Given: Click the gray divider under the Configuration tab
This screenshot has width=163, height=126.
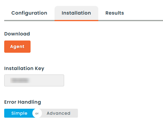Looking at the screenshot, I should (x=29, y=21).
